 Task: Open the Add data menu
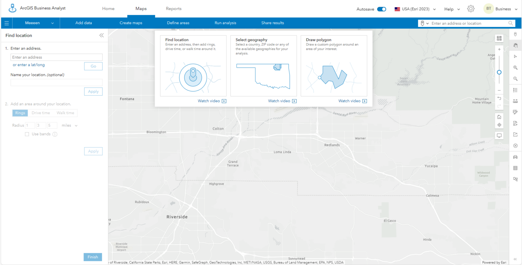point(84,23)
